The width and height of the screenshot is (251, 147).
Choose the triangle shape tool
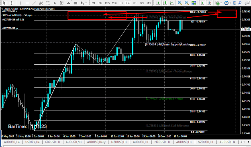point(68,3)
